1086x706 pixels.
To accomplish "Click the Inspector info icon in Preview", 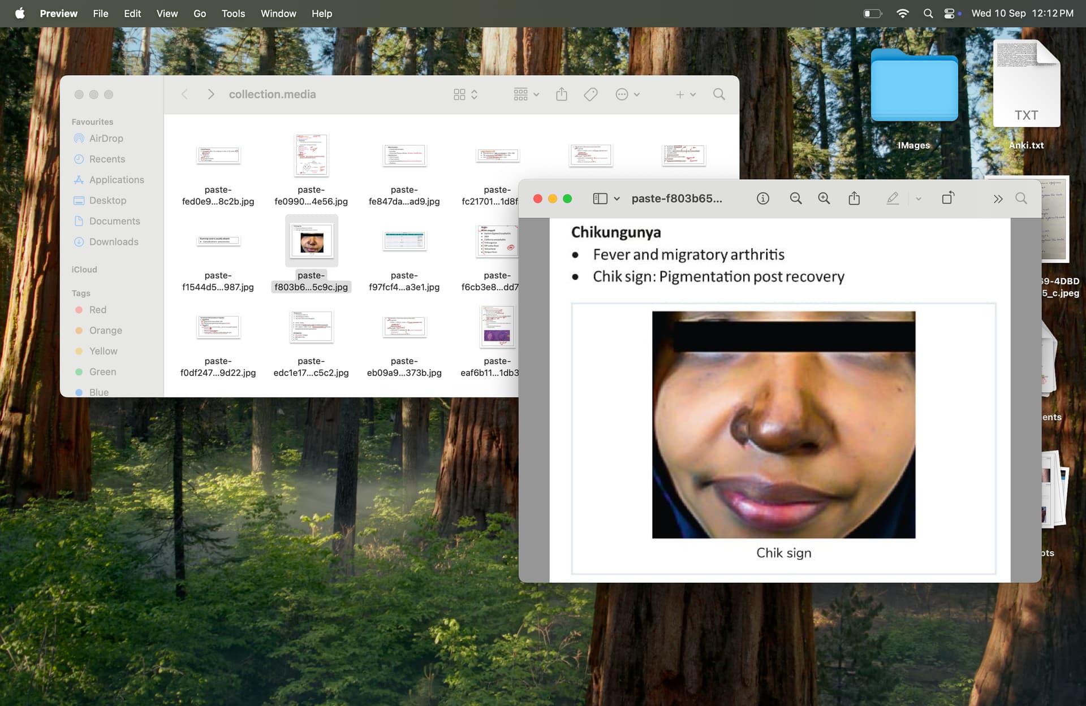I will 762,198.
